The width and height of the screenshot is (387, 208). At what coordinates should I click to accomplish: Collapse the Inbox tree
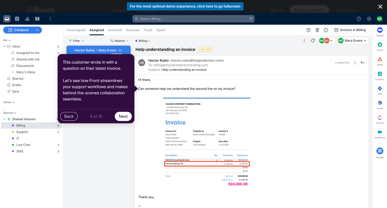coord(4,47)
